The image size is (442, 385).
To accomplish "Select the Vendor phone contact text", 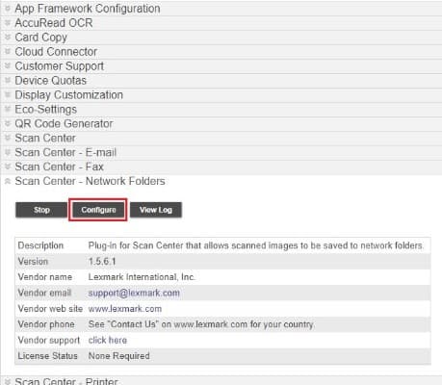I will pyautogui.click(x=201, y=324).
